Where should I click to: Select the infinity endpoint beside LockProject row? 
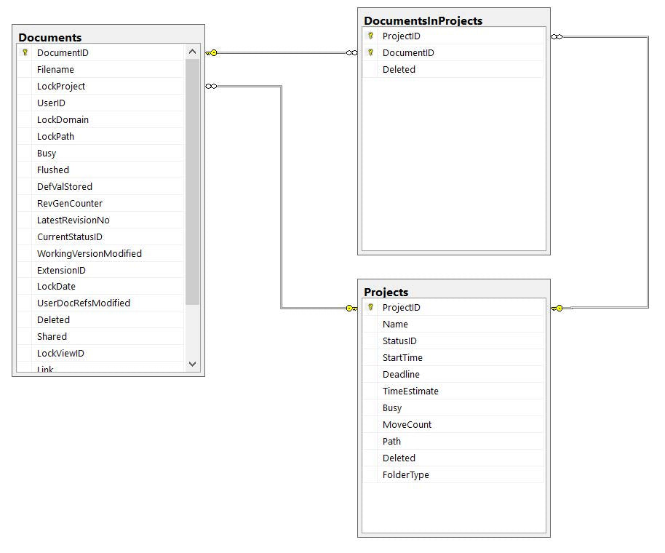pyautogui.click(x=211, y=87)
